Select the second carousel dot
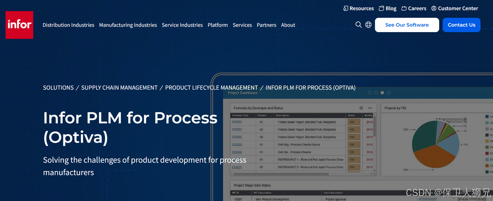This screenshot has width=493, height=201. [x=376, y=93]
